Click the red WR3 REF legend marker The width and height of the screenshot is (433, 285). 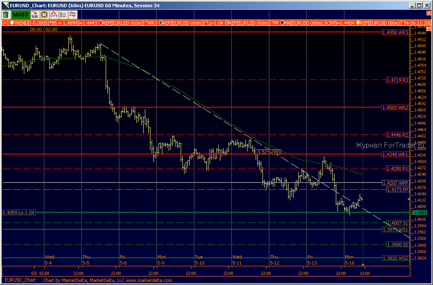coord(100,23)
